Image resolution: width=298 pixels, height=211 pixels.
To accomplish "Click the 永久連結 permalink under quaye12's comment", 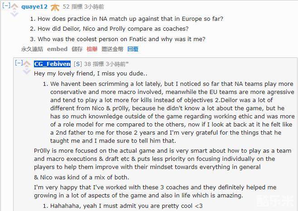I will pos(32,49).
